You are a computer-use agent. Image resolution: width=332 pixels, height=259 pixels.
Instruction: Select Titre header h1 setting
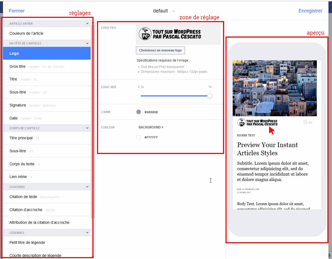tap(47, 79)
